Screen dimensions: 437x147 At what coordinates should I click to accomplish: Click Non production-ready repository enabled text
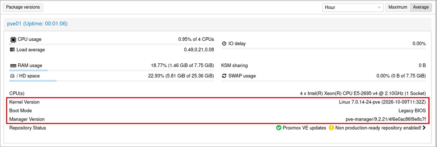point(378,128)
